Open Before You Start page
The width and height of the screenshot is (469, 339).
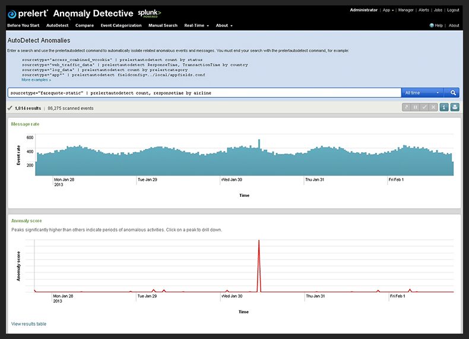23,26
